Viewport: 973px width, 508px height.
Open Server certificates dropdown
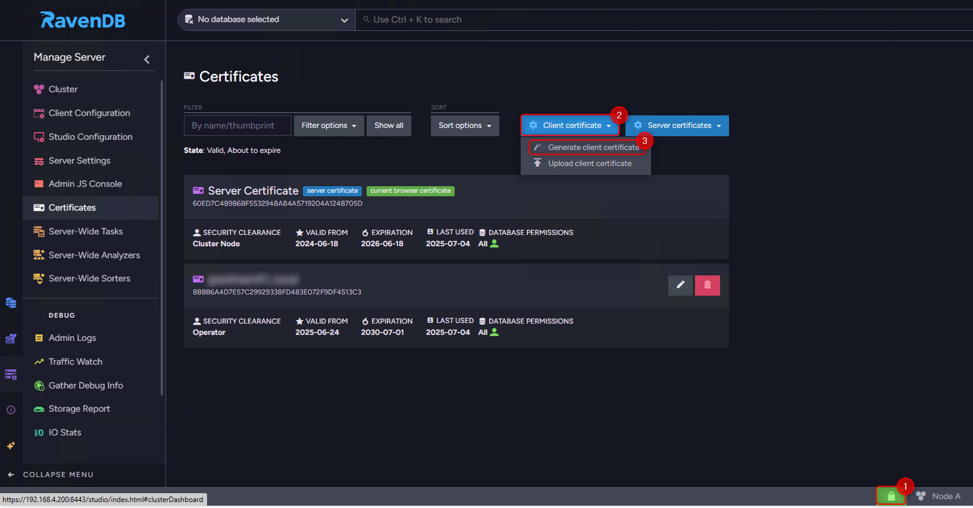677,126
